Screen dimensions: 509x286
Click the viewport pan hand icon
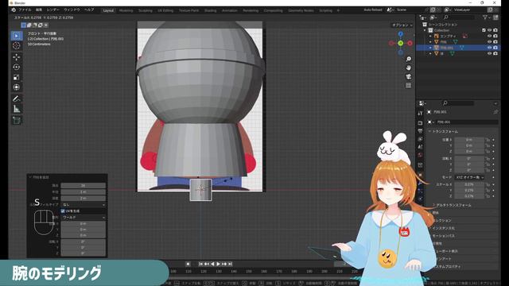pos(408,68)
